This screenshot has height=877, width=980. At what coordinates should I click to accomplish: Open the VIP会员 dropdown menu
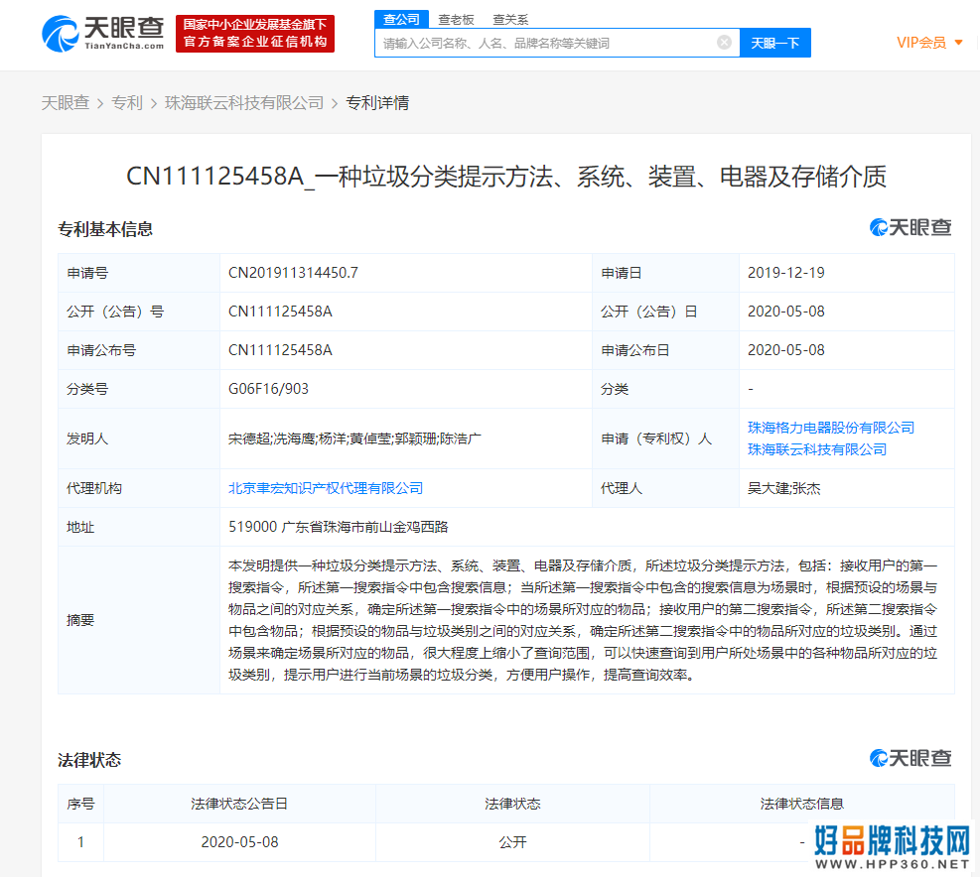929,43
